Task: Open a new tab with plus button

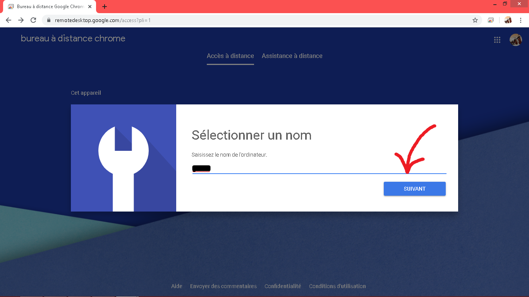Action: 105,7
